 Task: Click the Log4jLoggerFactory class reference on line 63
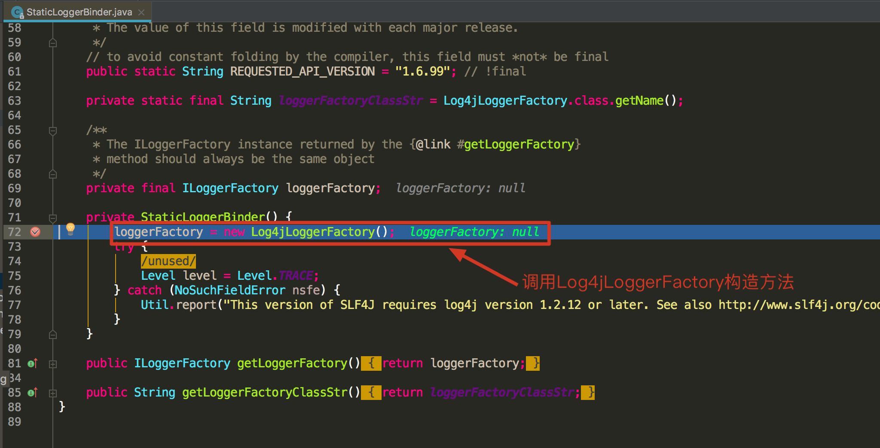[505, 101]
